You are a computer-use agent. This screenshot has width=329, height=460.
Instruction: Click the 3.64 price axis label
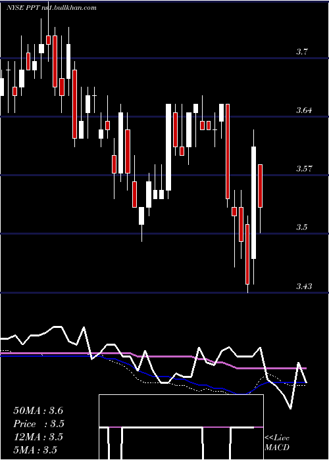click(304, 110)
